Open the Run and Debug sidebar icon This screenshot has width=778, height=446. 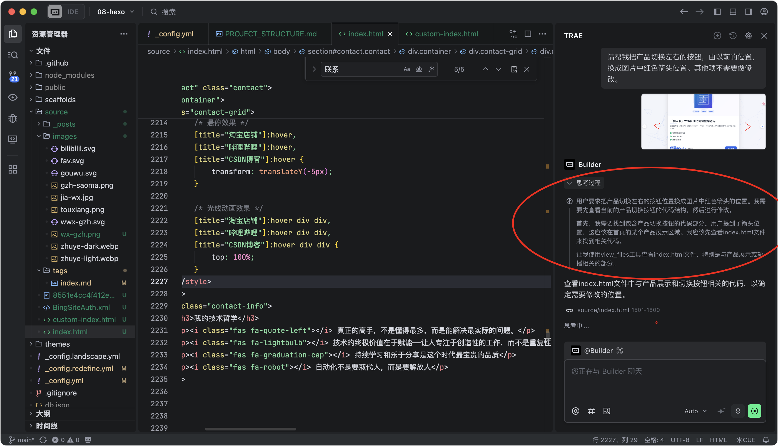click(13, 118)
